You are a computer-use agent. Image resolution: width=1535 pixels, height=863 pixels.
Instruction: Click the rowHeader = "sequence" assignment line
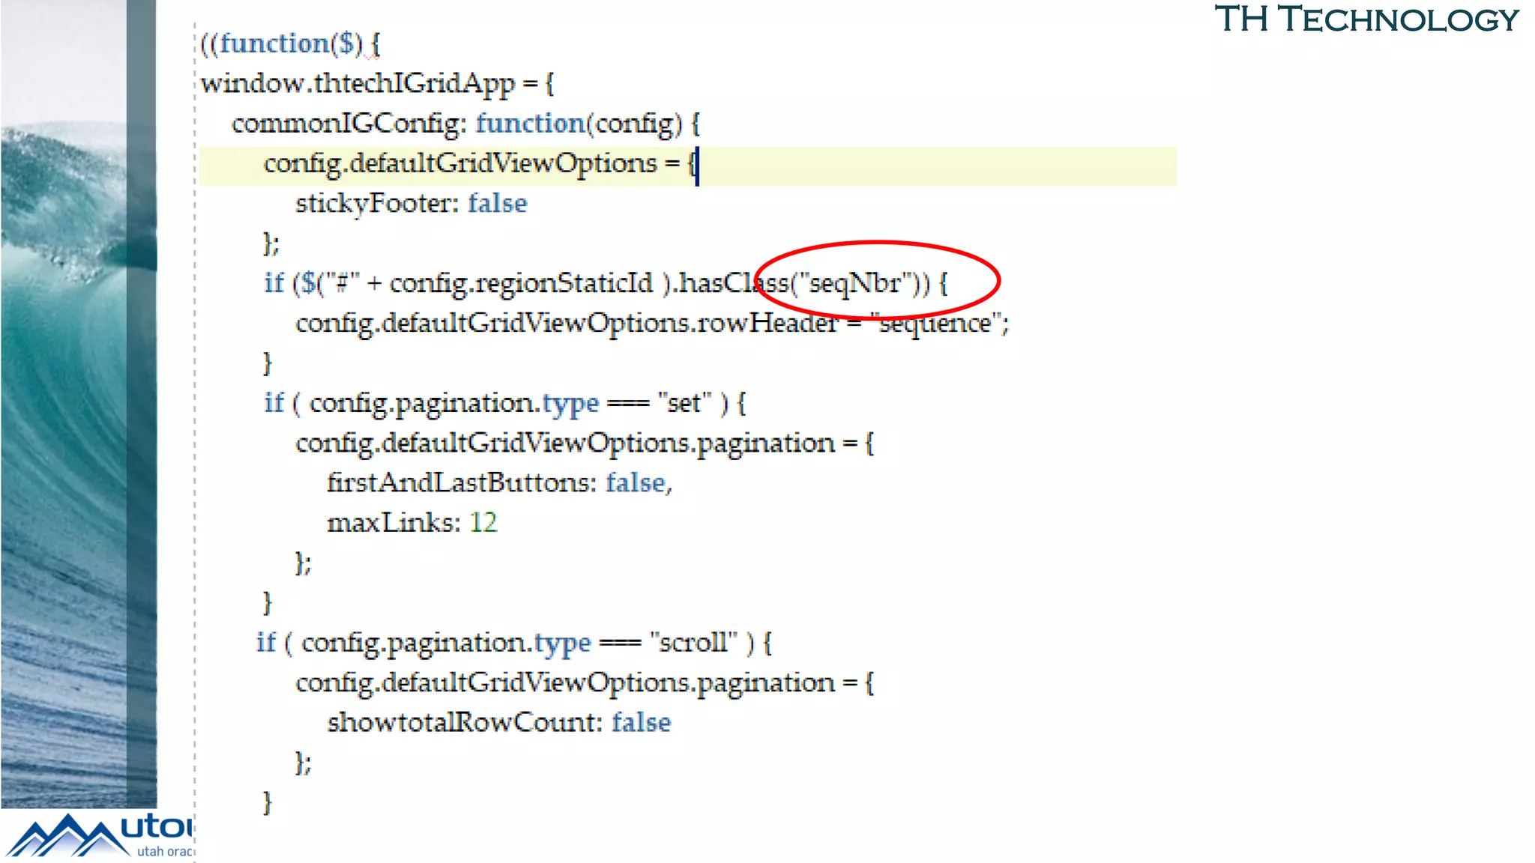point(652,324)
